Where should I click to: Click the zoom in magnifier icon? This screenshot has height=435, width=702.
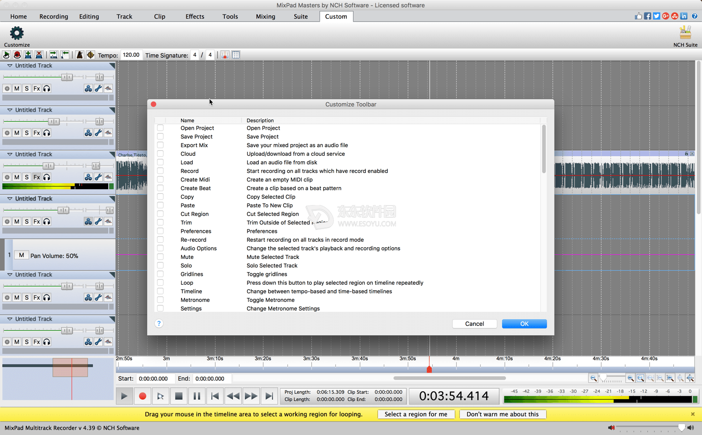click(x=630, y=378)
